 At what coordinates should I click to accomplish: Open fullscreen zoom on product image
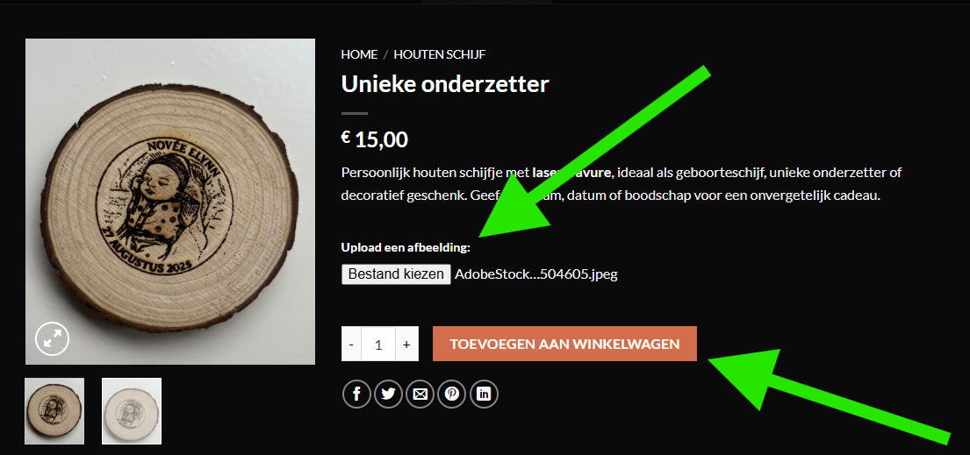pyautogui.click(x=52, y=338)
